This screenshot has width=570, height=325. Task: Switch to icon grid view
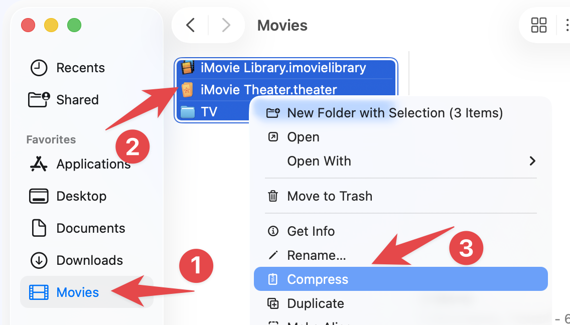click(539, 25)
